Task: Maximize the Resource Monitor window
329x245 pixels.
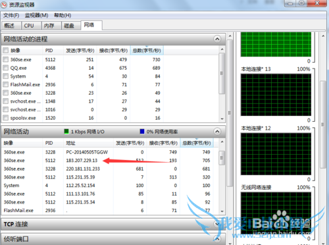Action: (x=301, y=3)
